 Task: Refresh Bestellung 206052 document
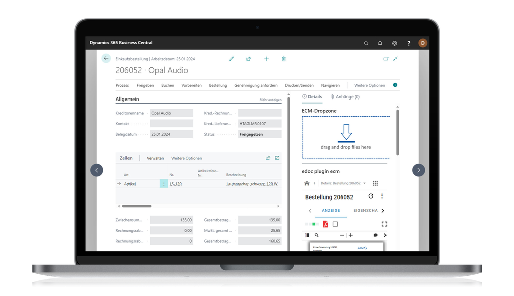(371, 196)
